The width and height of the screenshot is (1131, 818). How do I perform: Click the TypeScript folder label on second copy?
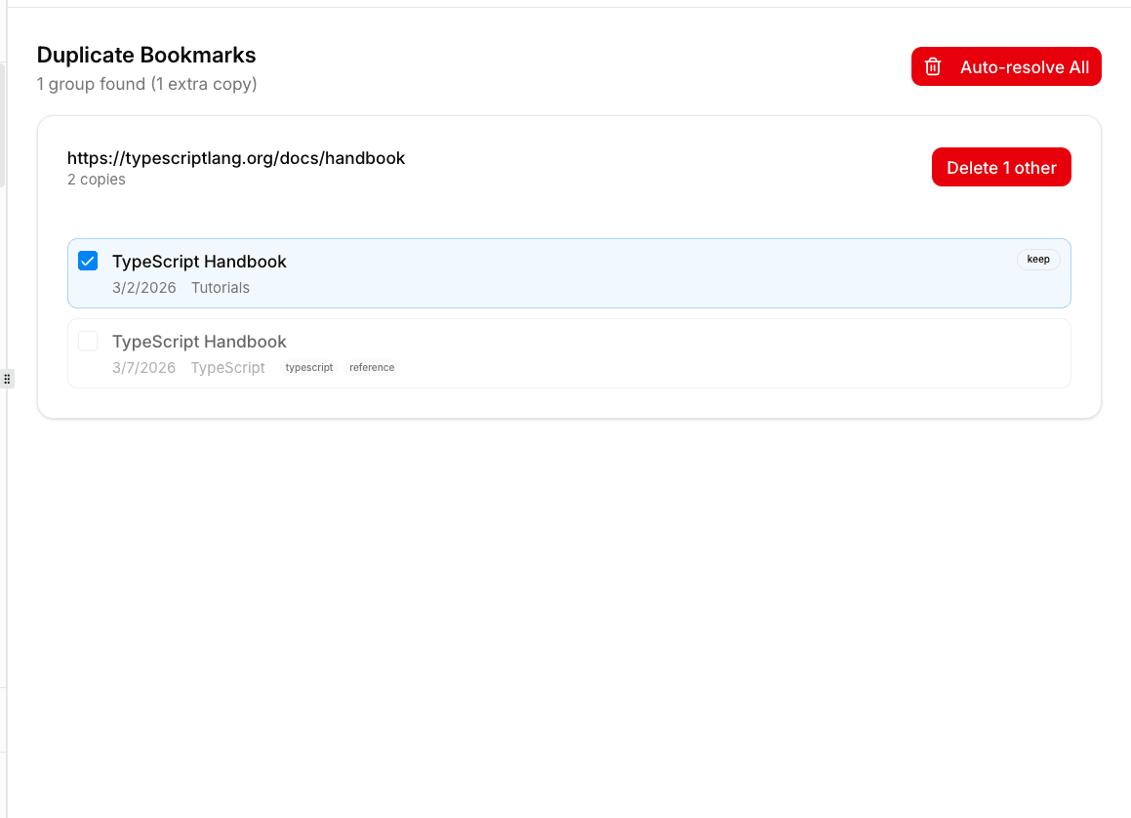point(227,368)
